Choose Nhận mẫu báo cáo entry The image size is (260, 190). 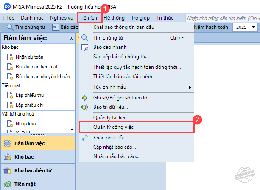[137, 156]
